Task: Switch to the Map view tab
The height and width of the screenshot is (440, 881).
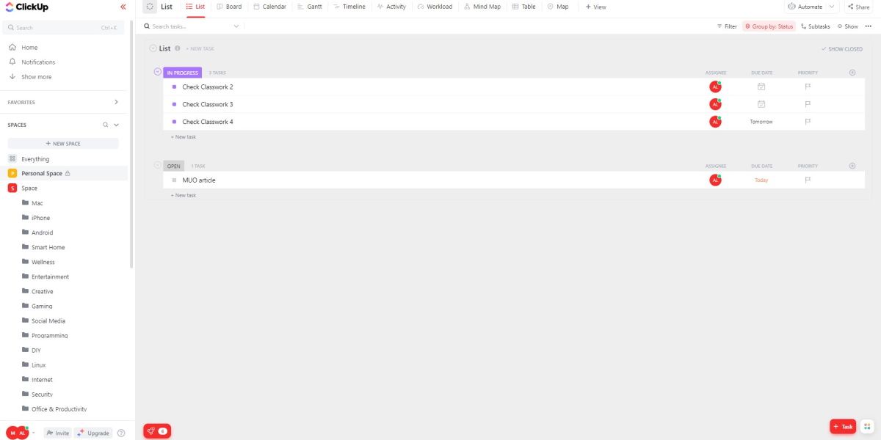Action: tap(558, 7)
